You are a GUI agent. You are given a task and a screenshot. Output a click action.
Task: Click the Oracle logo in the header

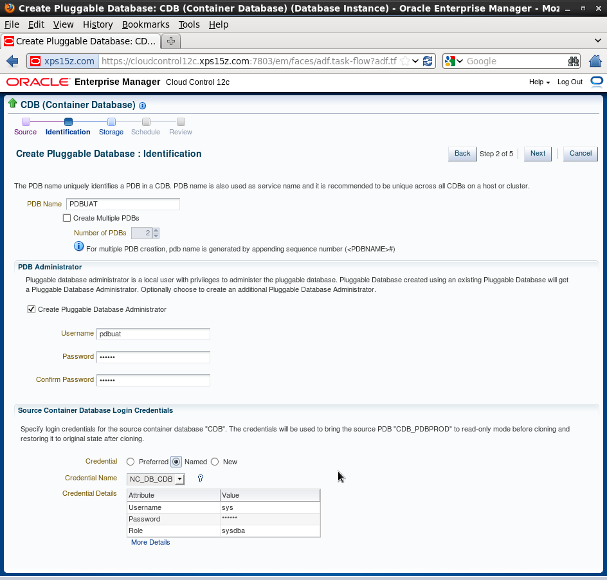38,82
